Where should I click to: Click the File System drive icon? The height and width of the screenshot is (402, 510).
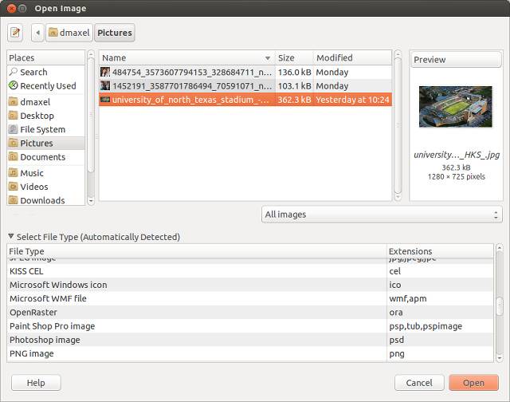13,129
